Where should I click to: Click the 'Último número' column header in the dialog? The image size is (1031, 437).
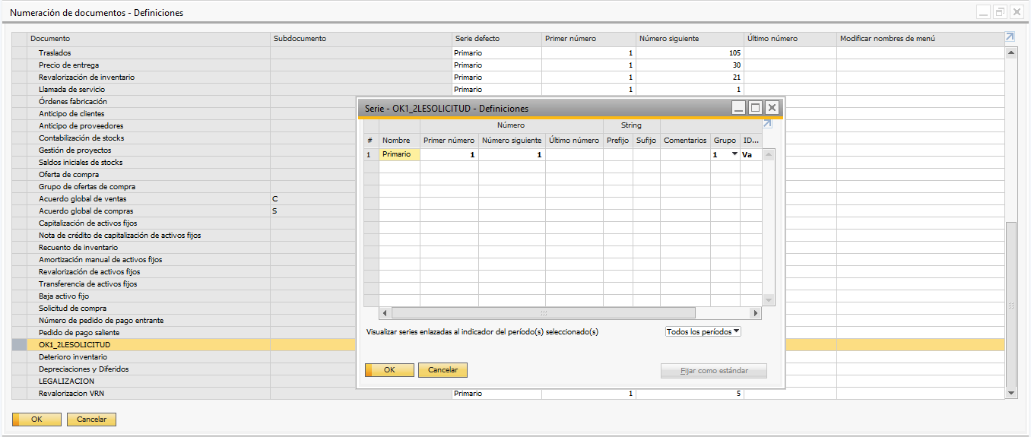click(573, 140)
